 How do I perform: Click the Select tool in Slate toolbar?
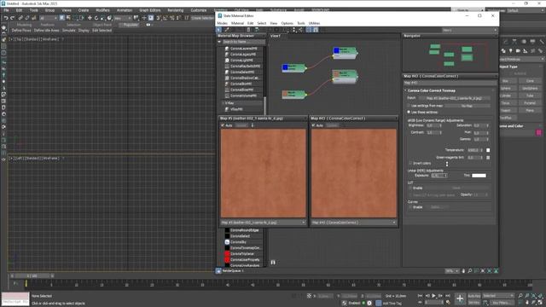[219, 30]
